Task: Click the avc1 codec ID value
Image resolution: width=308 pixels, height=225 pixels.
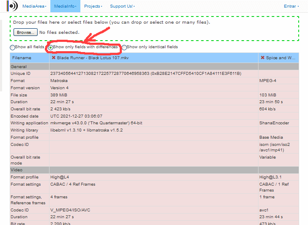Action: 264,210
